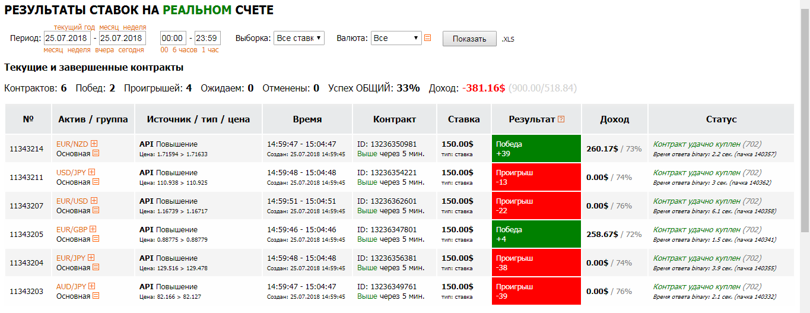Click plus icon next to EUR/NZD

click(x=94, y=144)
